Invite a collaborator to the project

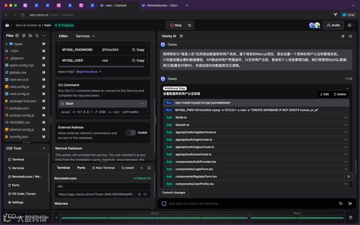click(333, 25)
